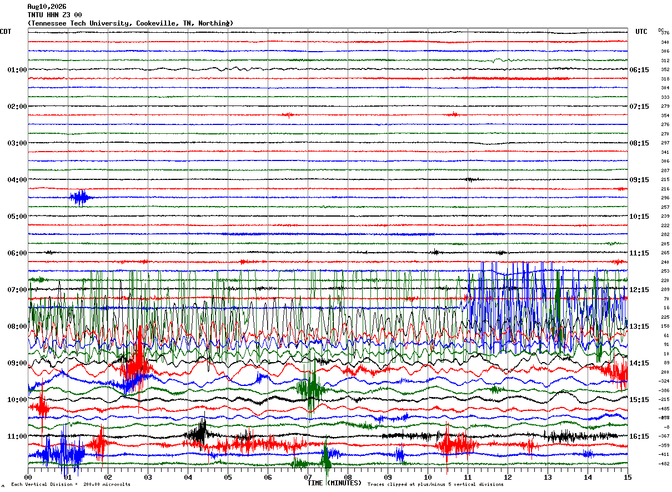The image size is (672, 492).
Task: Click the 09:00 CDT time label
Action: (17, 363)
